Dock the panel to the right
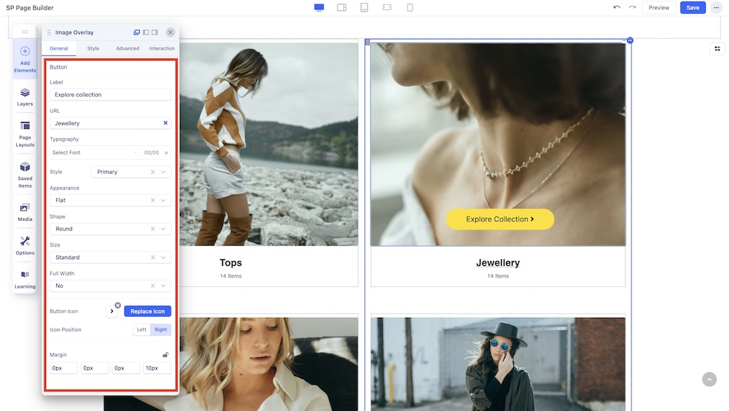 coord(155,32)
